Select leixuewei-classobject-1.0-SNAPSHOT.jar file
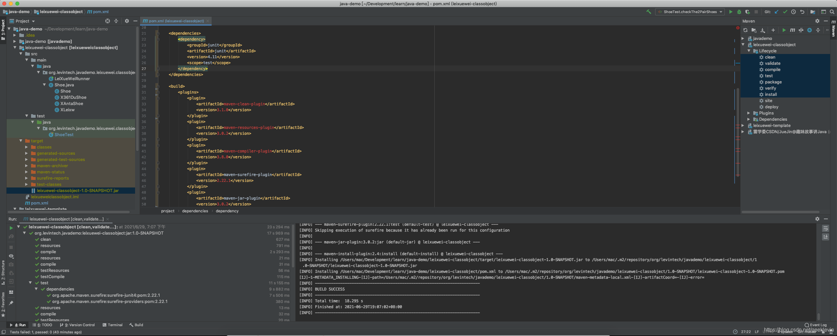837x336 pixels. click(78, 191)
